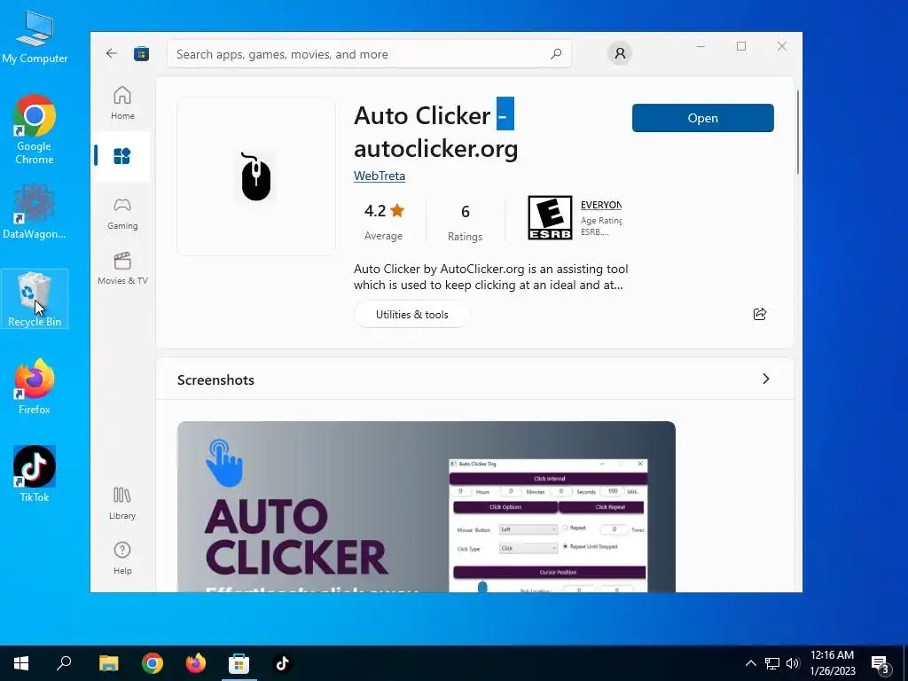Open the user profile account icon
This screenshot has width=908, height=681.
point(620,54)
